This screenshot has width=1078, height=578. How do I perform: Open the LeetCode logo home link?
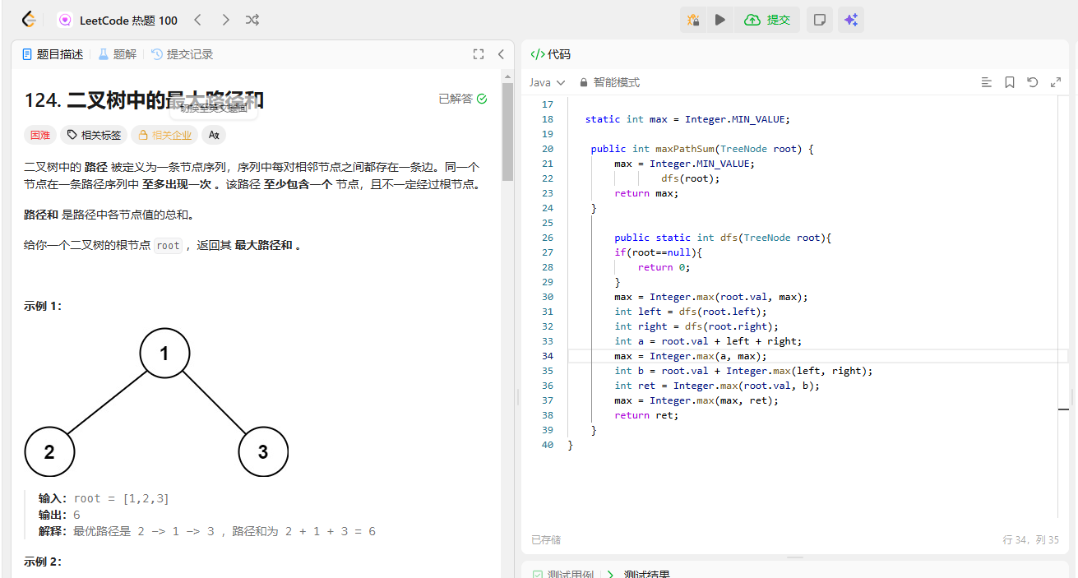click(x=29, y=20)
